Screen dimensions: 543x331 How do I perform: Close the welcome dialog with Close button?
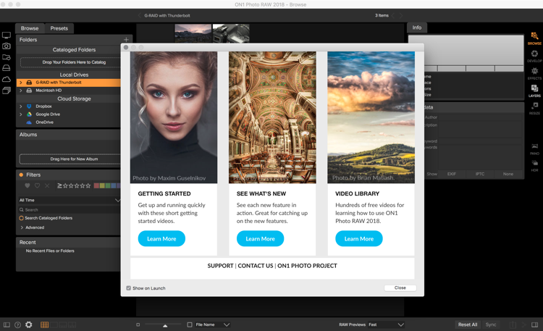pos(400,288)
